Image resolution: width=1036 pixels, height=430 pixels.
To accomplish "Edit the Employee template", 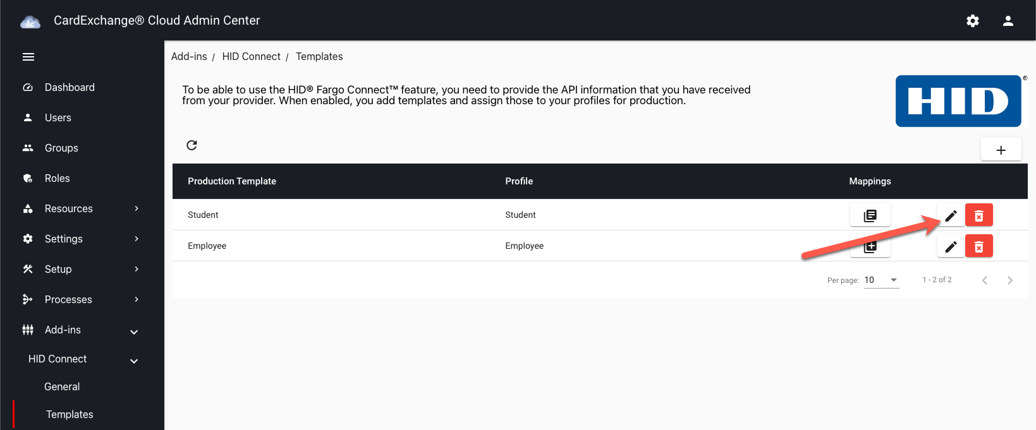I will [x=951, y=246].
